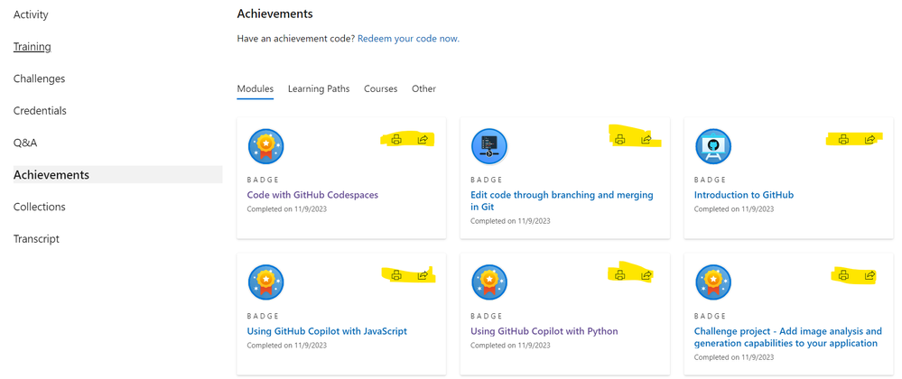Click the Copilot with JavaScript badge image
Viewport: 902px width, 379px height.
[x=265, y=282]
